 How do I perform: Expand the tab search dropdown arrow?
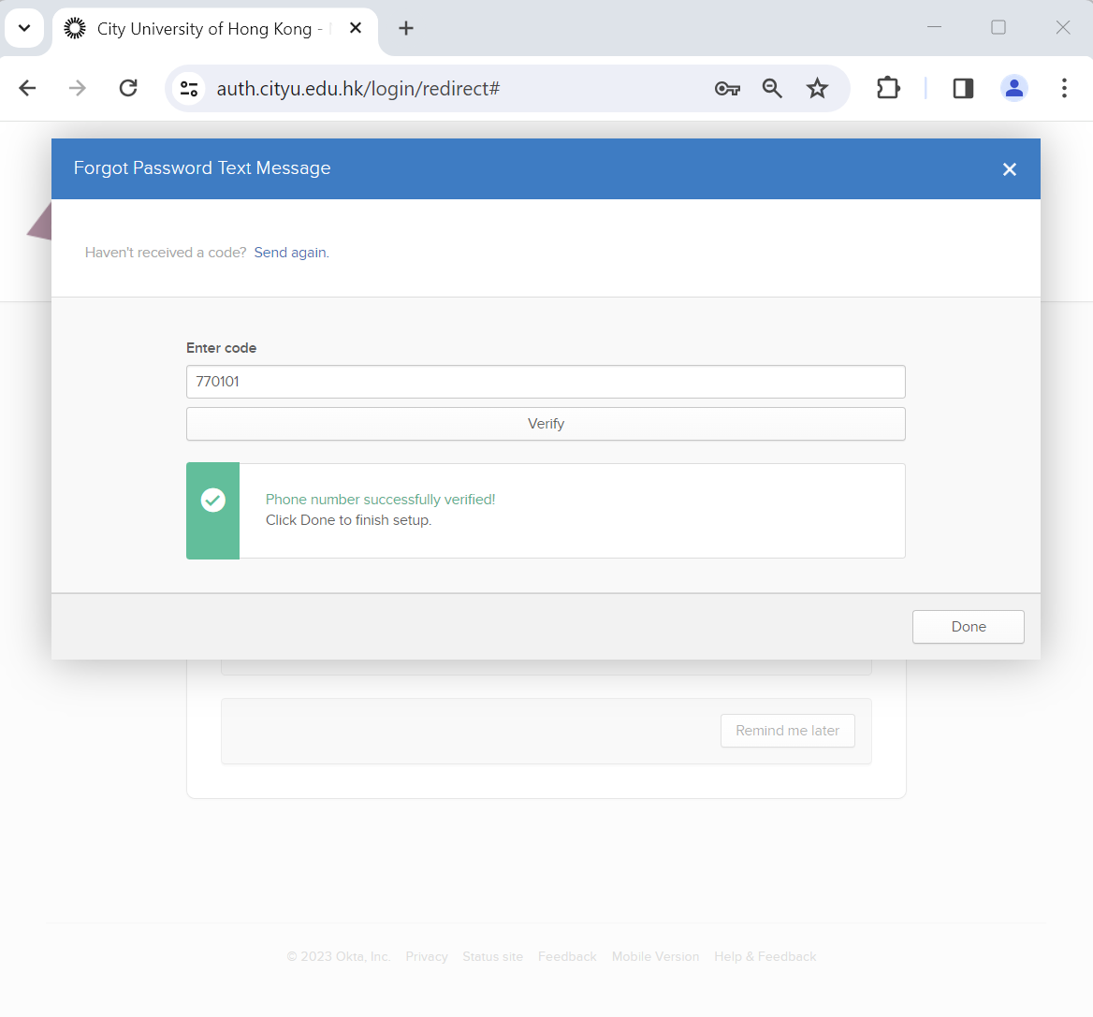(24, 28)
